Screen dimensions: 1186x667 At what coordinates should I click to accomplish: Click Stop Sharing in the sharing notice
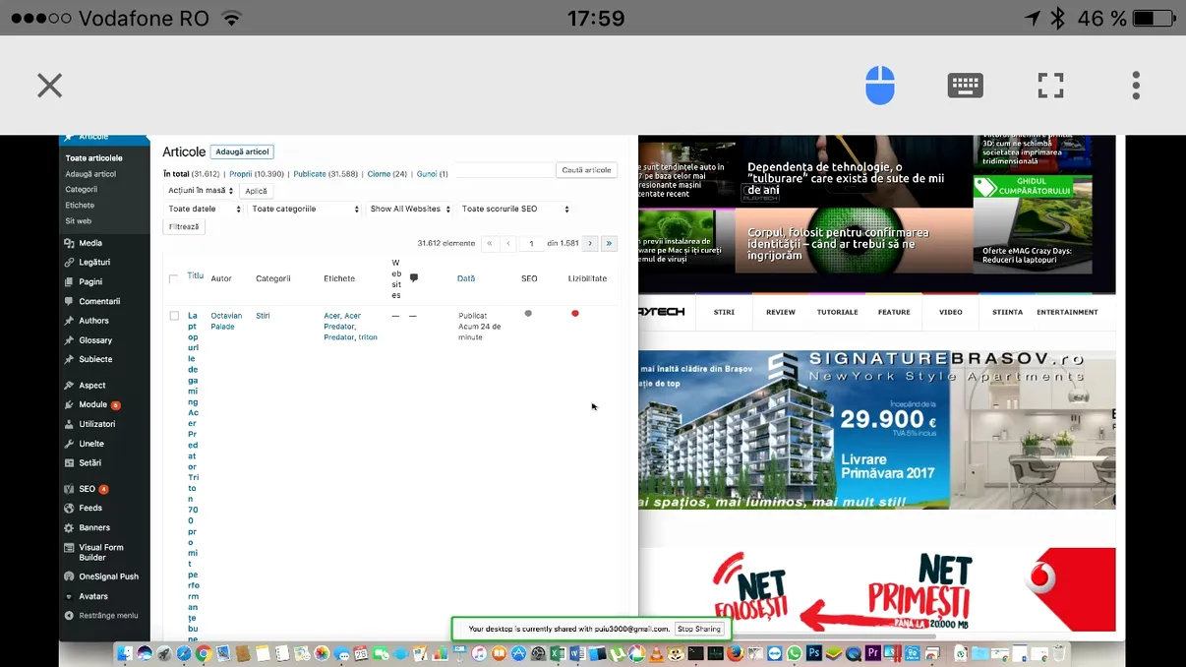click(x=700, y=629)
